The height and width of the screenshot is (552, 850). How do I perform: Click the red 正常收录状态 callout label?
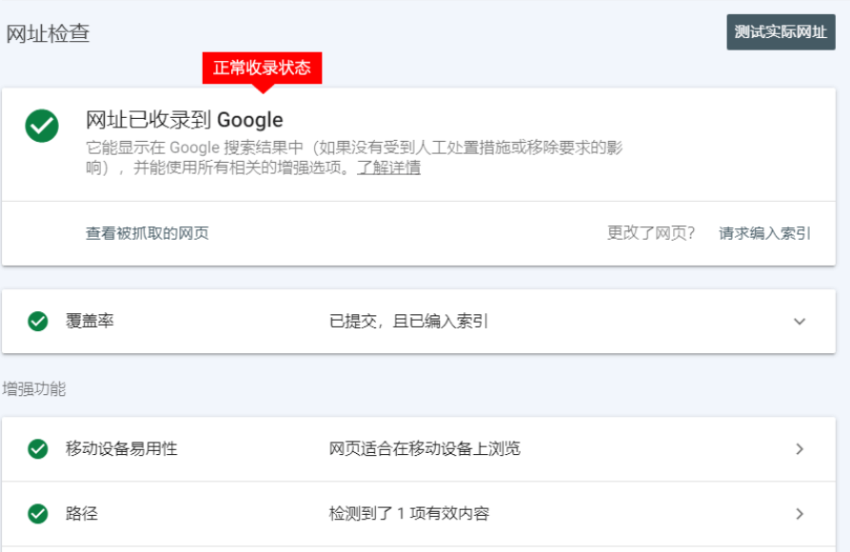[262, 68]
